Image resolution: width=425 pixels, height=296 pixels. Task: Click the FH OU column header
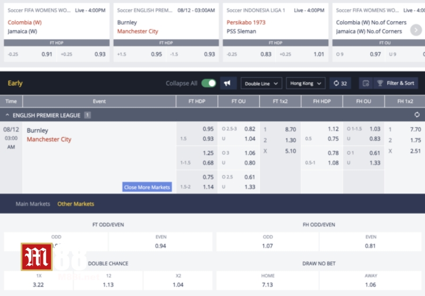pyautogui.click(x=363, y=102)
